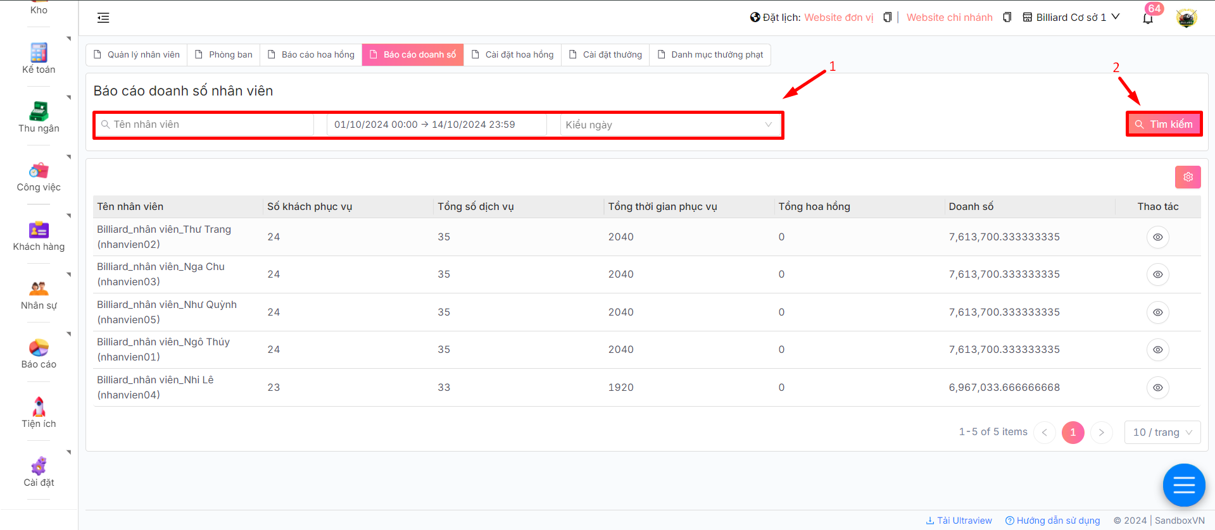Click the Tìm kiếm search button
The width and height of the screenshot is (1215, 530).
click(x=1164, y=124)
